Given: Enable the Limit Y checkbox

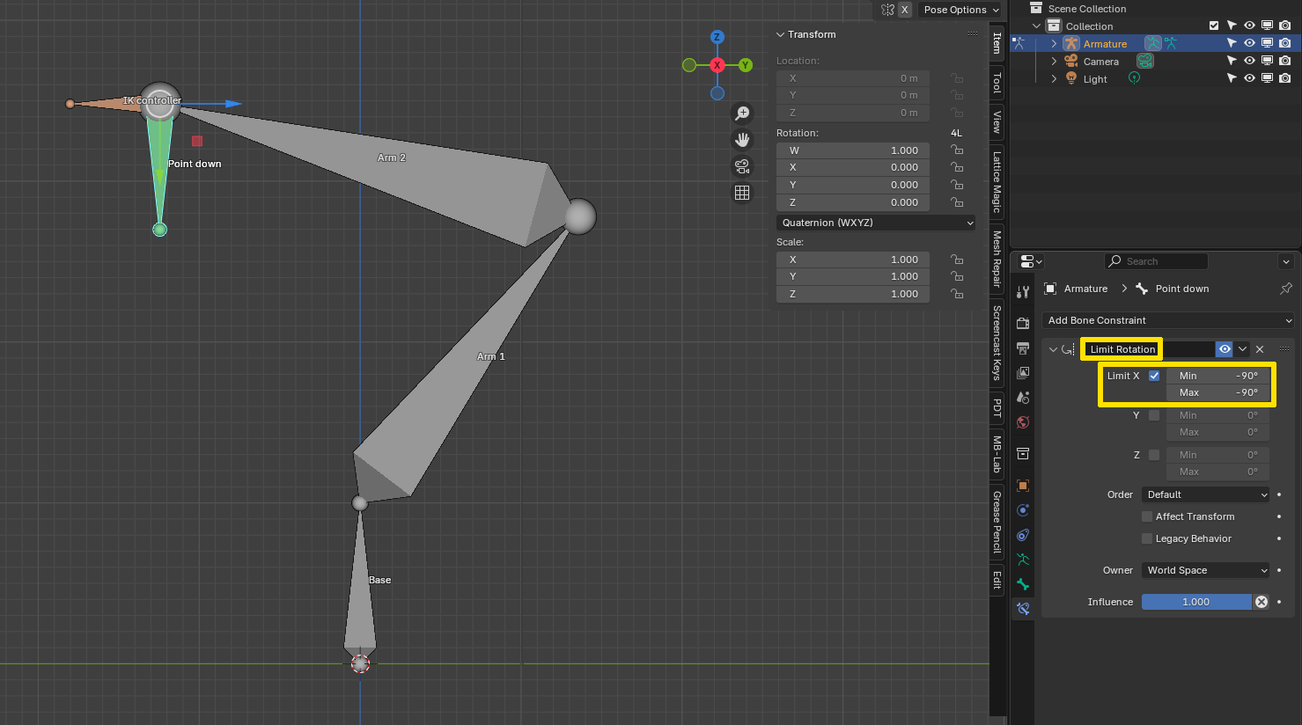Looking at the screenshot, I should click(x=1154, y=415).
